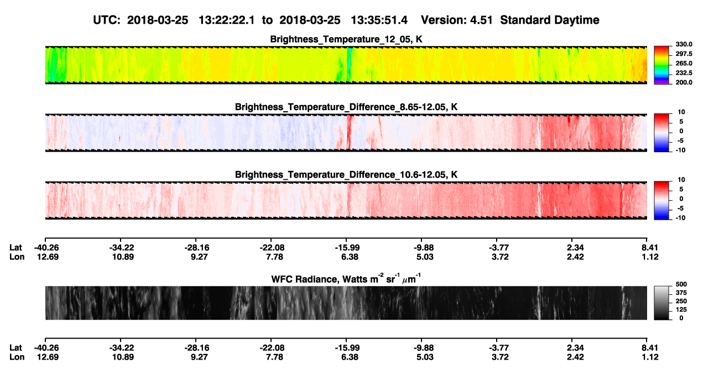Screen dimensions: 719x369
Task: Click latitude -40.26 on the axis under the 10.6-12.05 panel
Action: [46, 247]
